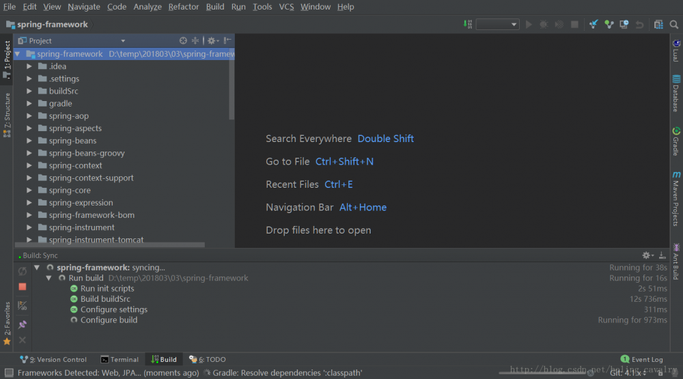Open the Tools menu
This screenshot has width=683, height=379.
pos(262,7)
